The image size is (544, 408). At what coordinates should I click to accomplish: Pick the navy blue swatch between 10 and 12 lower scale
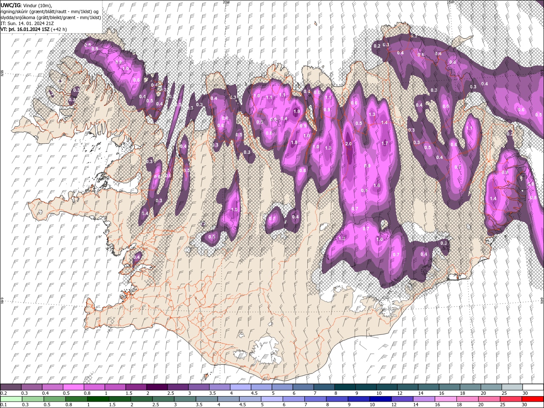[380, 399]
